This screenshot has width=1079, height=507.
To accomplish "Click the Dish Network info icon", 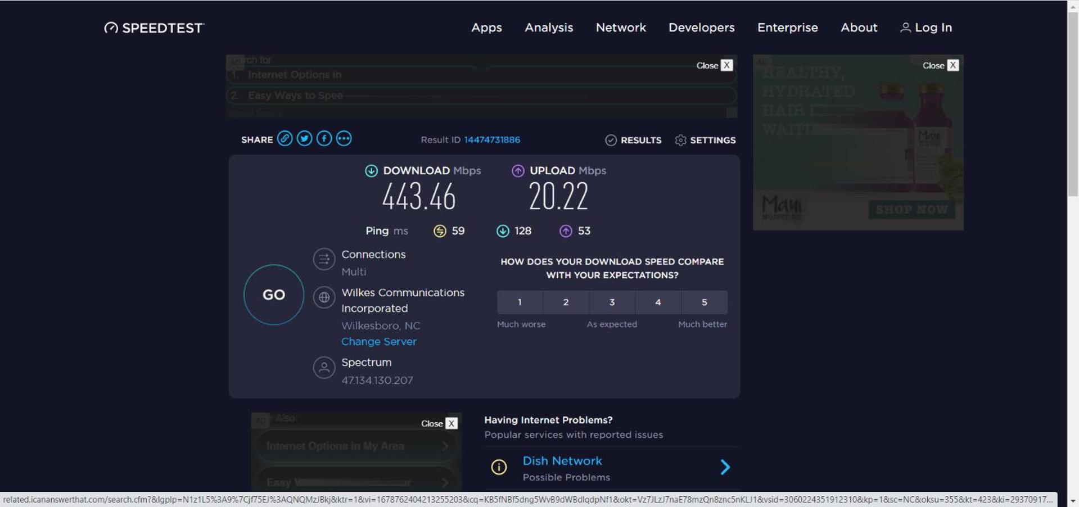I will point(499,467).
